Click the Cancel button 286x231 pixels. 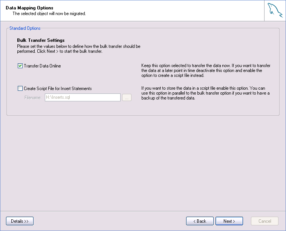coord(265,221)
